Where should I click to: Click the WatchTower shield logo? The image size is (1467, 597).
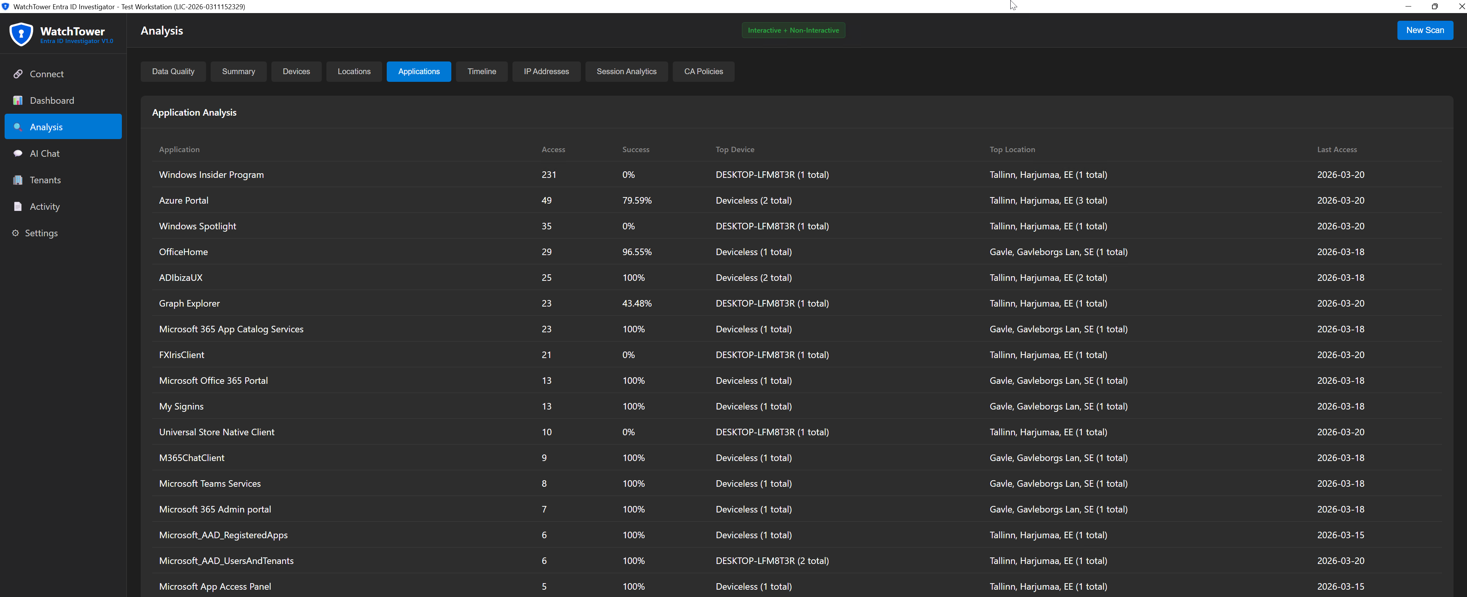tap(21, 33)
